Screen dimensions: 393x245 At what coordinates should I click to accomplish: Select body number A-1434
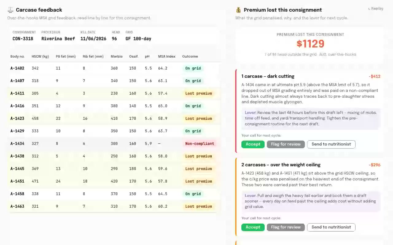point(17,144)
